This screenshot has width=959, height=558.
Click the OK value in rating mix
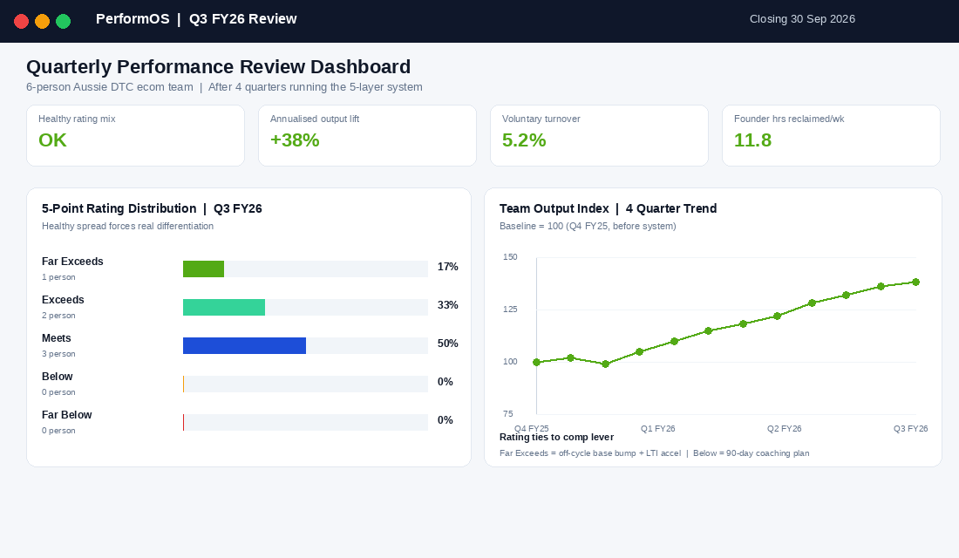click(x=52, y=140)
